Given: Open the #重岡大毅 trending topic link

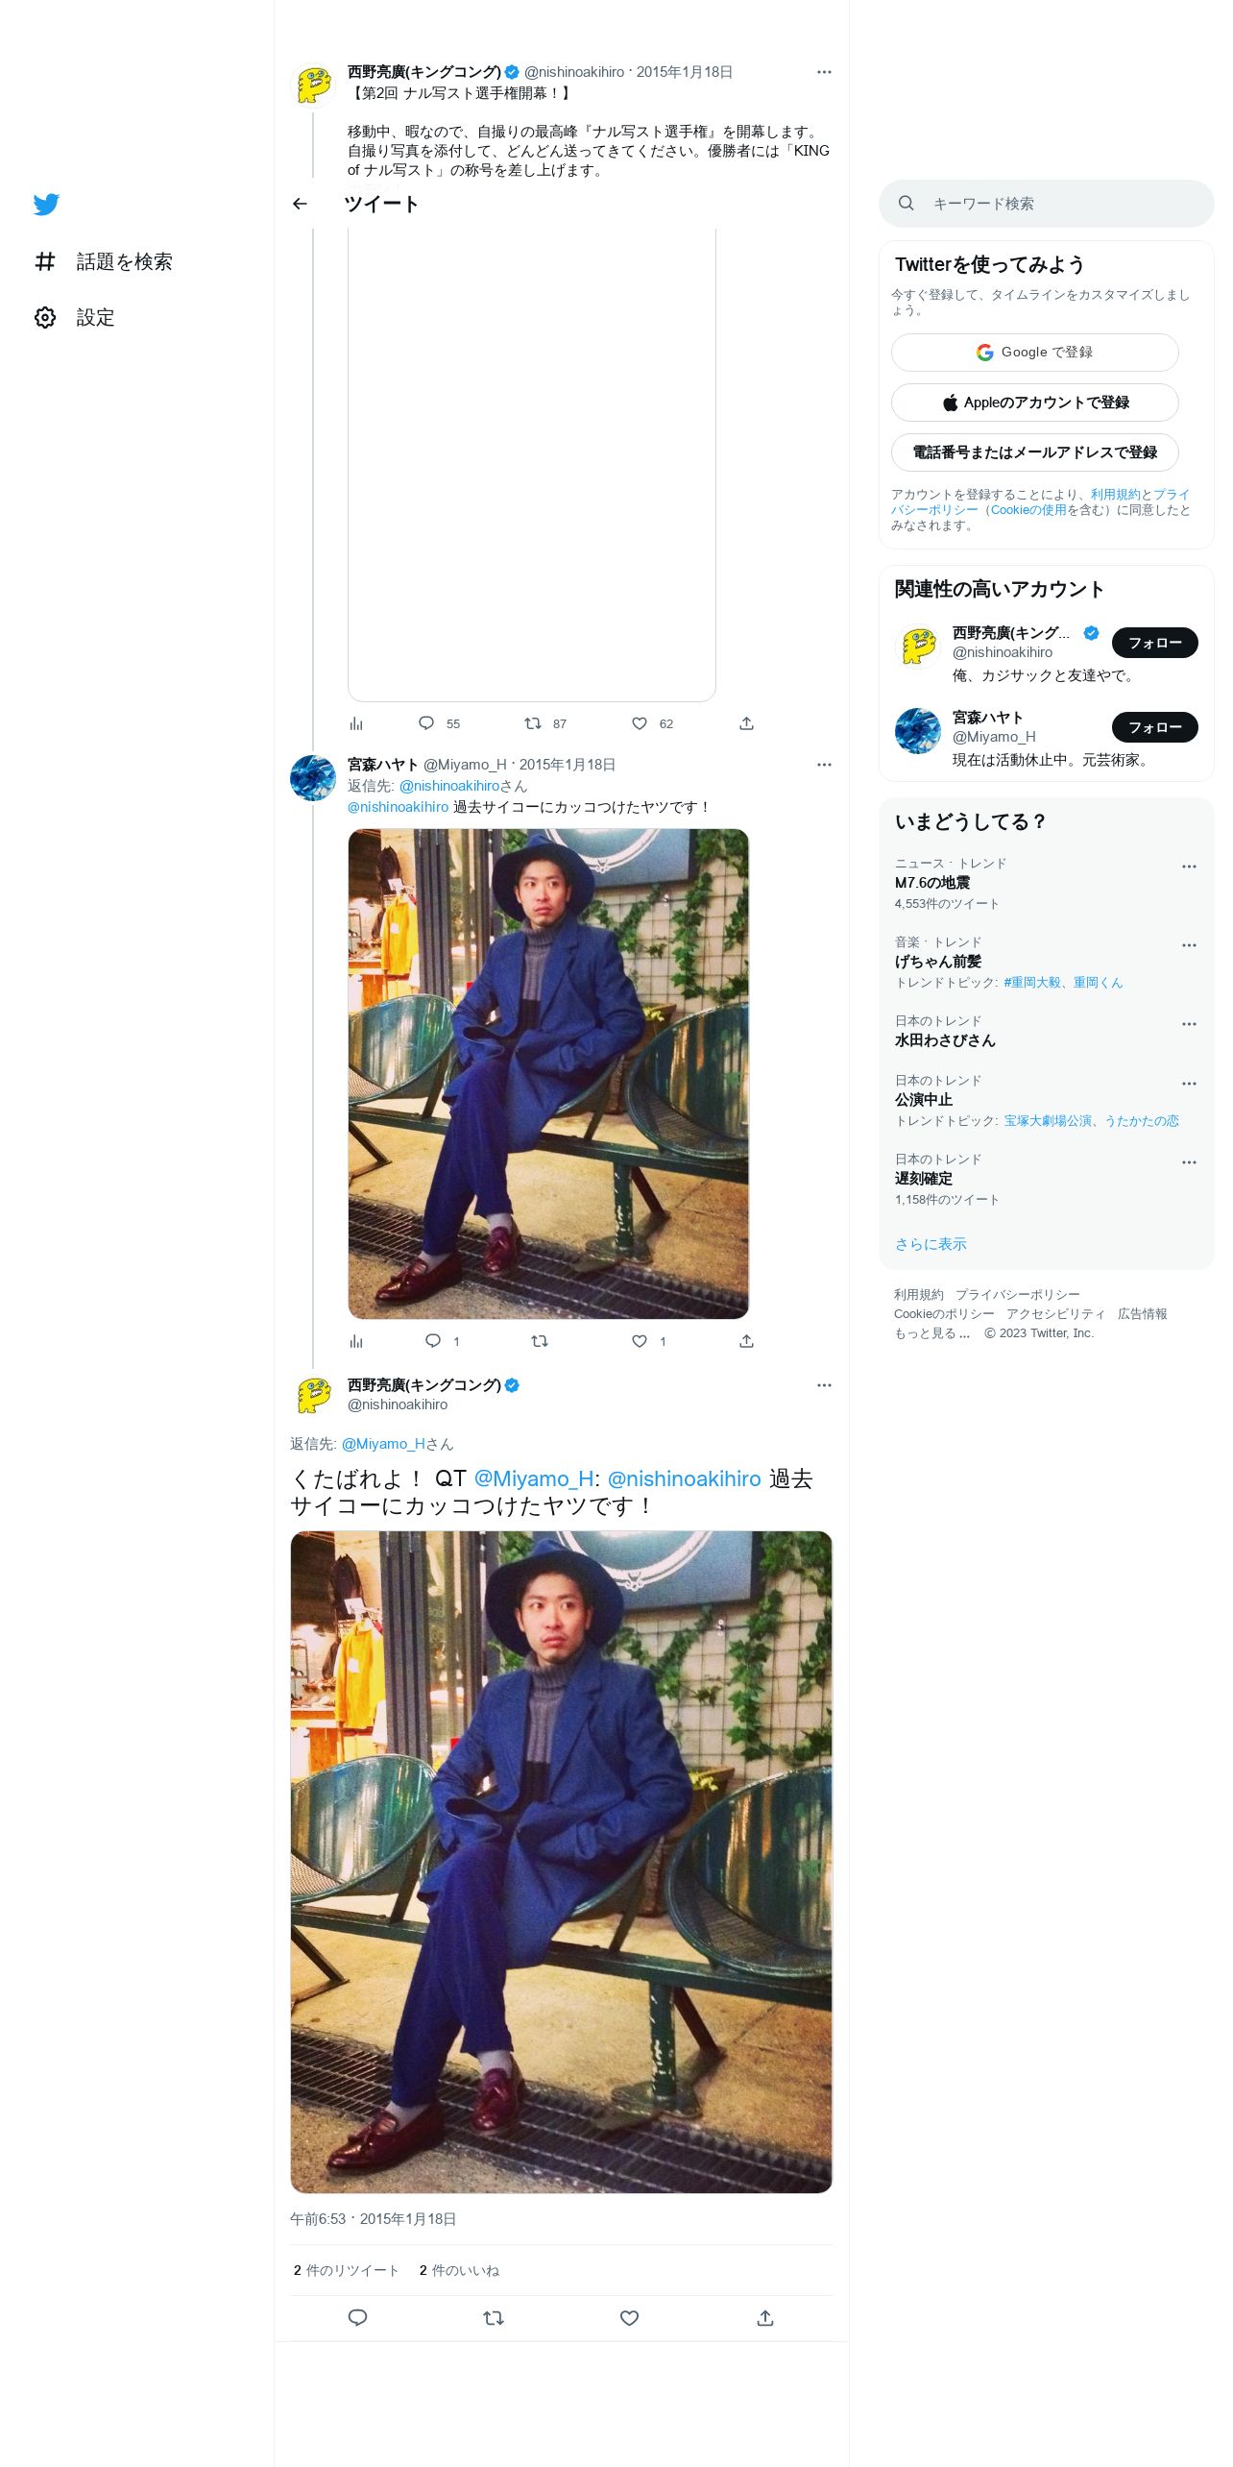Looking at the screenshot, I should (1032, 983).
